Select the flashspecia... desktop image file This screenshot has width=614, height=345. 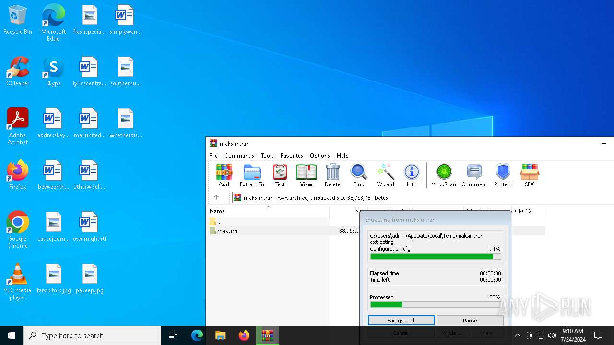[x=89, y=20]
